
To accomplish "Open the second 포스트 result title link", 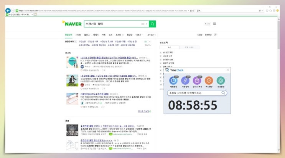I will click(x=109, y=76).
